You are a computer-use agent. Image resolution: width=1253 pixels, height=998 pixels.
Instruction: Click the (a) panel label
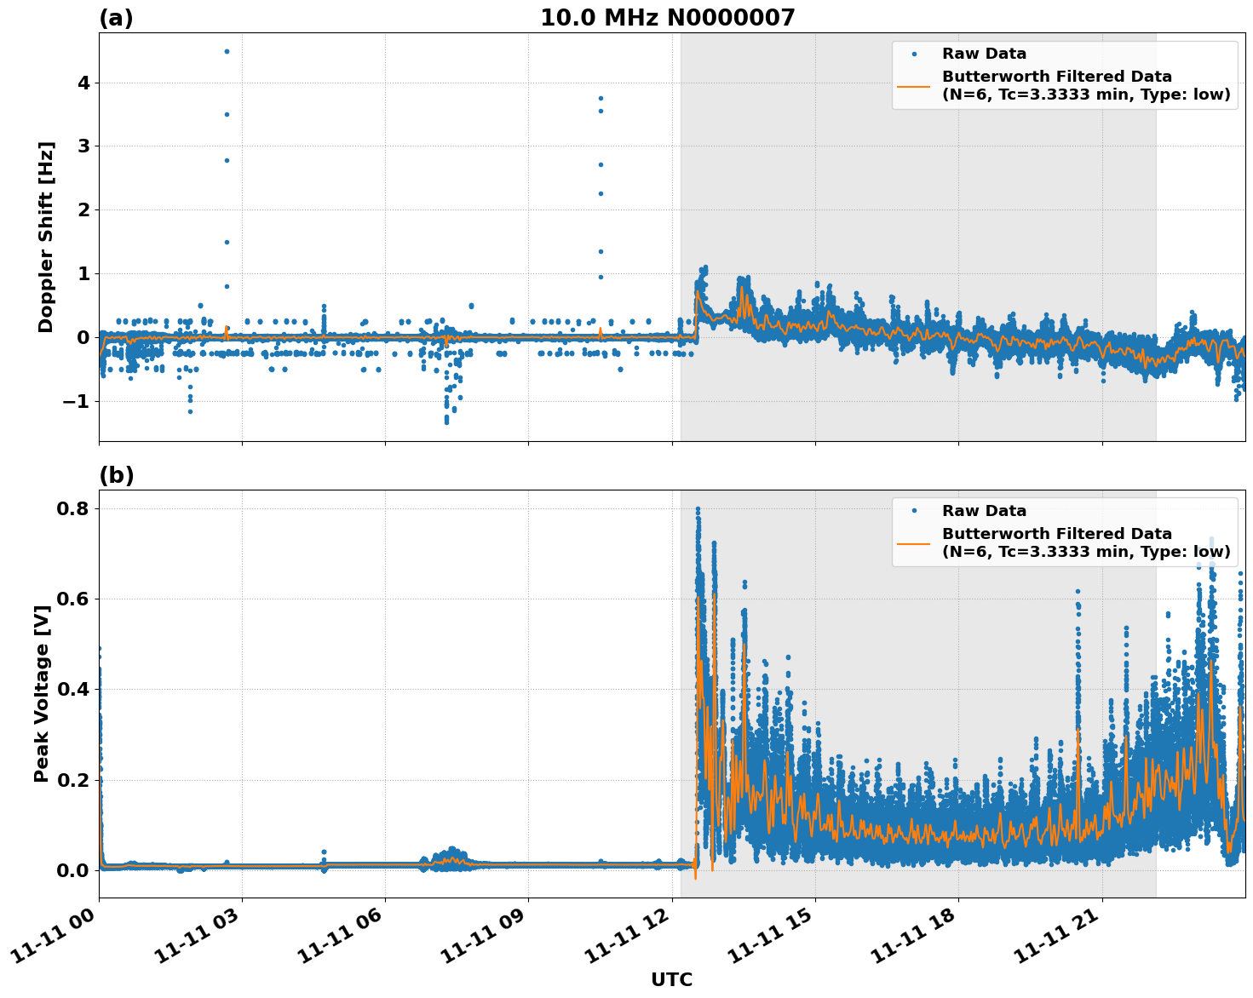click(116, 18)
